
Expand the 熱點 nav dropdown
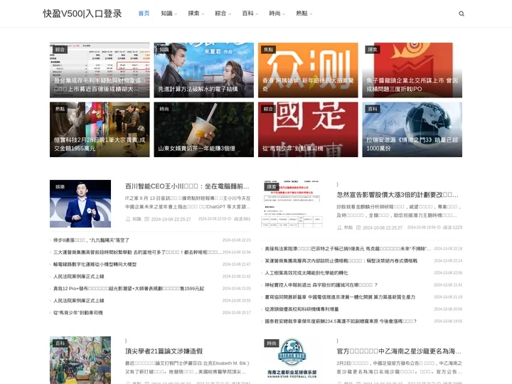(x=304, y=14)
